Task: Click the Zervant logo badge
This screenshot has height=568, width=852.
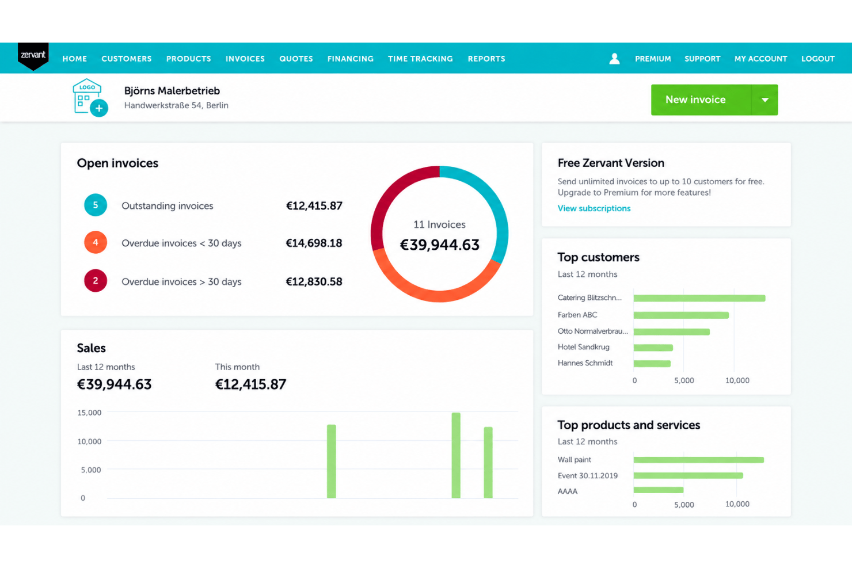Action: [x=33, y=56]
